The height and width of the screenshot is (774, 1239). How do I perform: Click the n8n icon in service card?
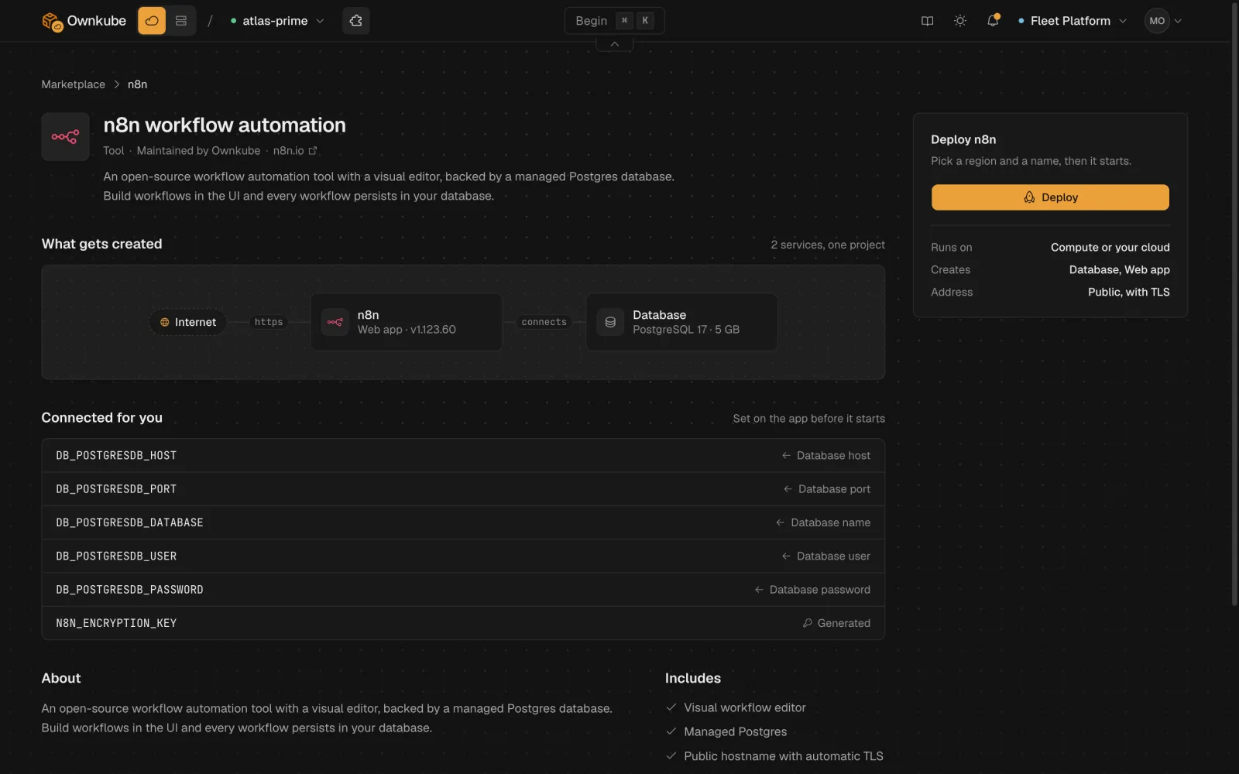pyautogui.click(x=335, y=322)
